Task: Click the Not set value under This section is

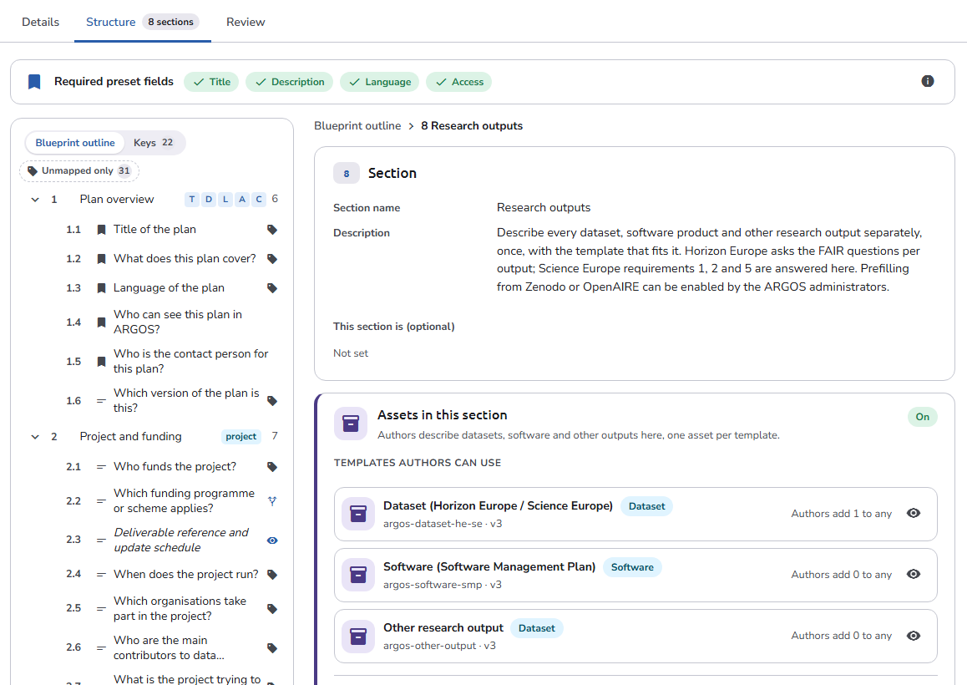Action: 350,353
